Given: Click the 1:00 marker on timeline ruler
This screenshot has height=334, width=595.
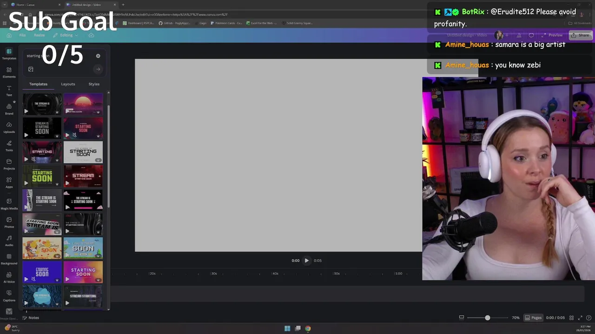Looking at the screenshot, I should (398, 274).
